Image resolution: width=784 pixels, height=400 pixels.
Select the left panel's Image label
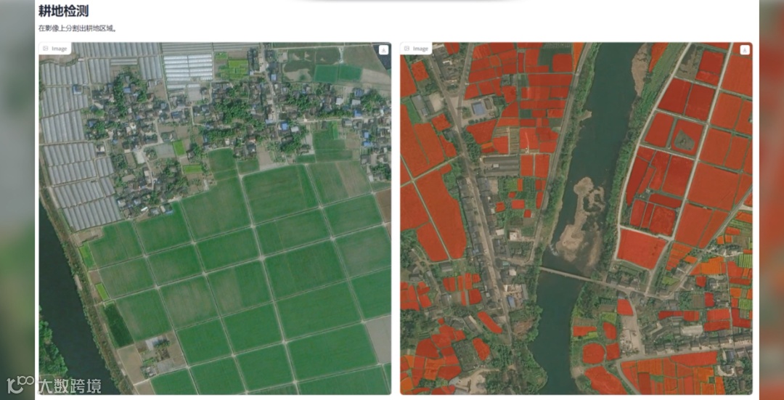[54, 49]
